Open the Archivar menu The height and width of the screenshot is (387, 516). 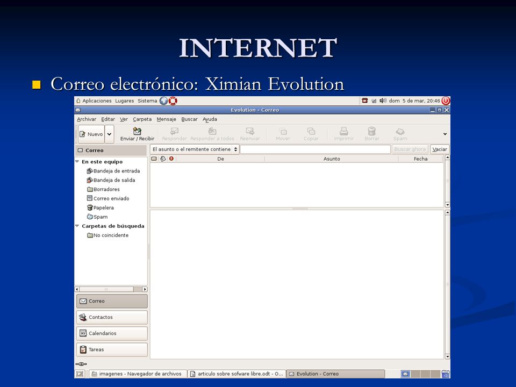(x=87, y=119)
